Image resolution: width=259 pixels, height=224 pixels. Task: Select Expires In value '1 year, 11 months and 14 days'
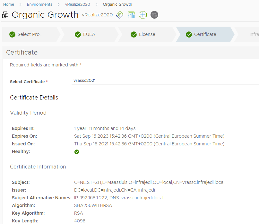105,128
